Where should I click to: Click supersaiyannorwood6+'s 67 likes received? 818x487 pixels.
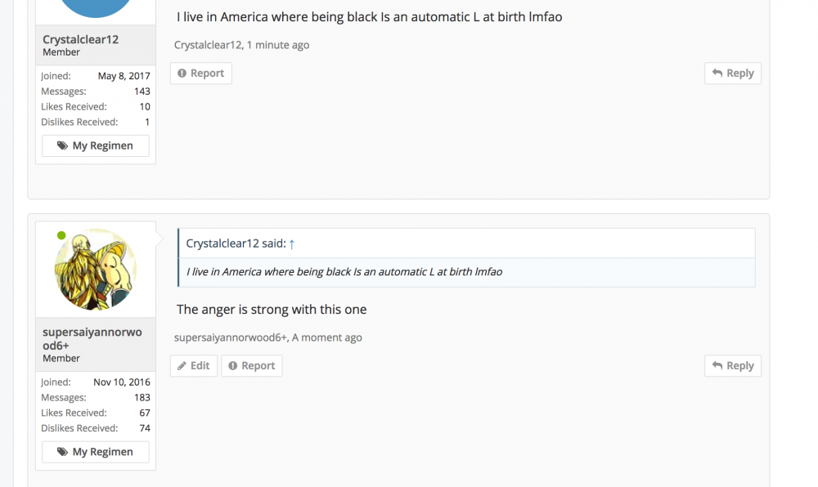[145, 413]
